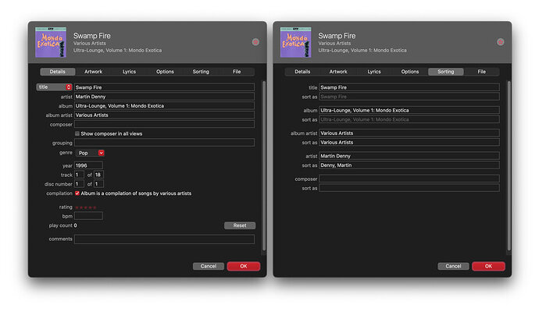The height and width of the screenshot is (312, 539).
Task: Open the Pop genre dropdown
Action: (90, 153)
